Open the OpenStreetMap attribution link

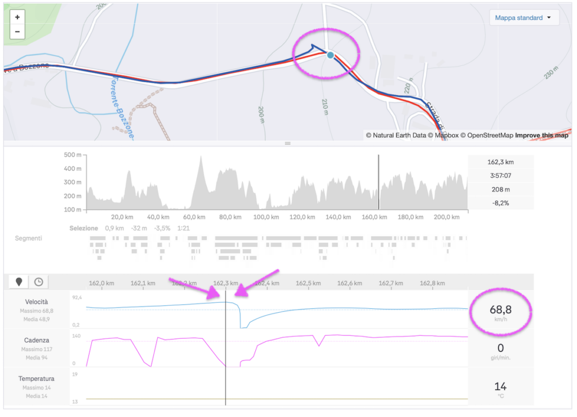point(486,135)
